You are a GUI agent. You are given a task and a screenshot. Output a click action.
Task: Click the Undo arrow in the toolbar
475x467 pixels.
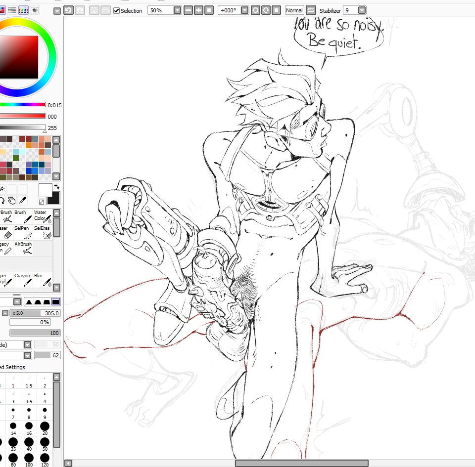pos(68,10)
